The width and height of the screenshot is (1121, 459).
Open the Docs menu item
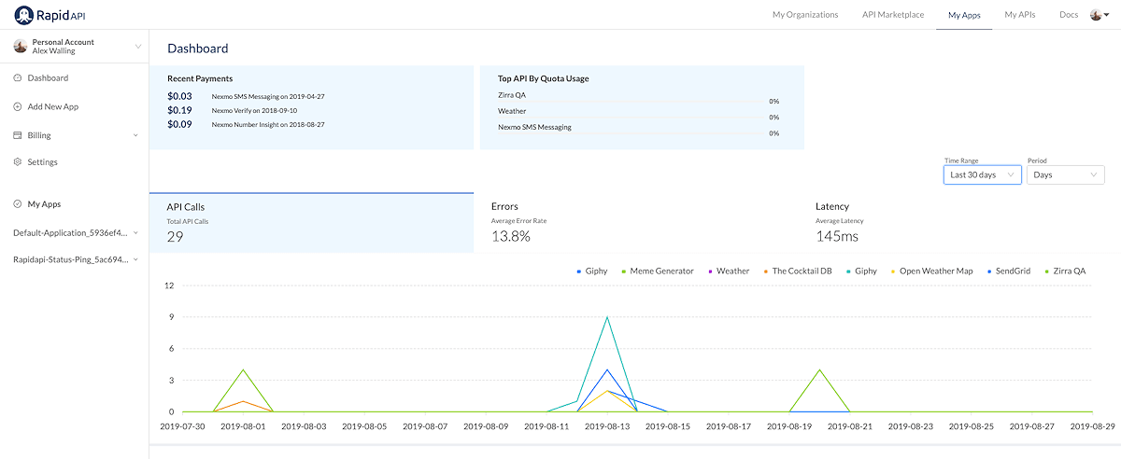1069,15
